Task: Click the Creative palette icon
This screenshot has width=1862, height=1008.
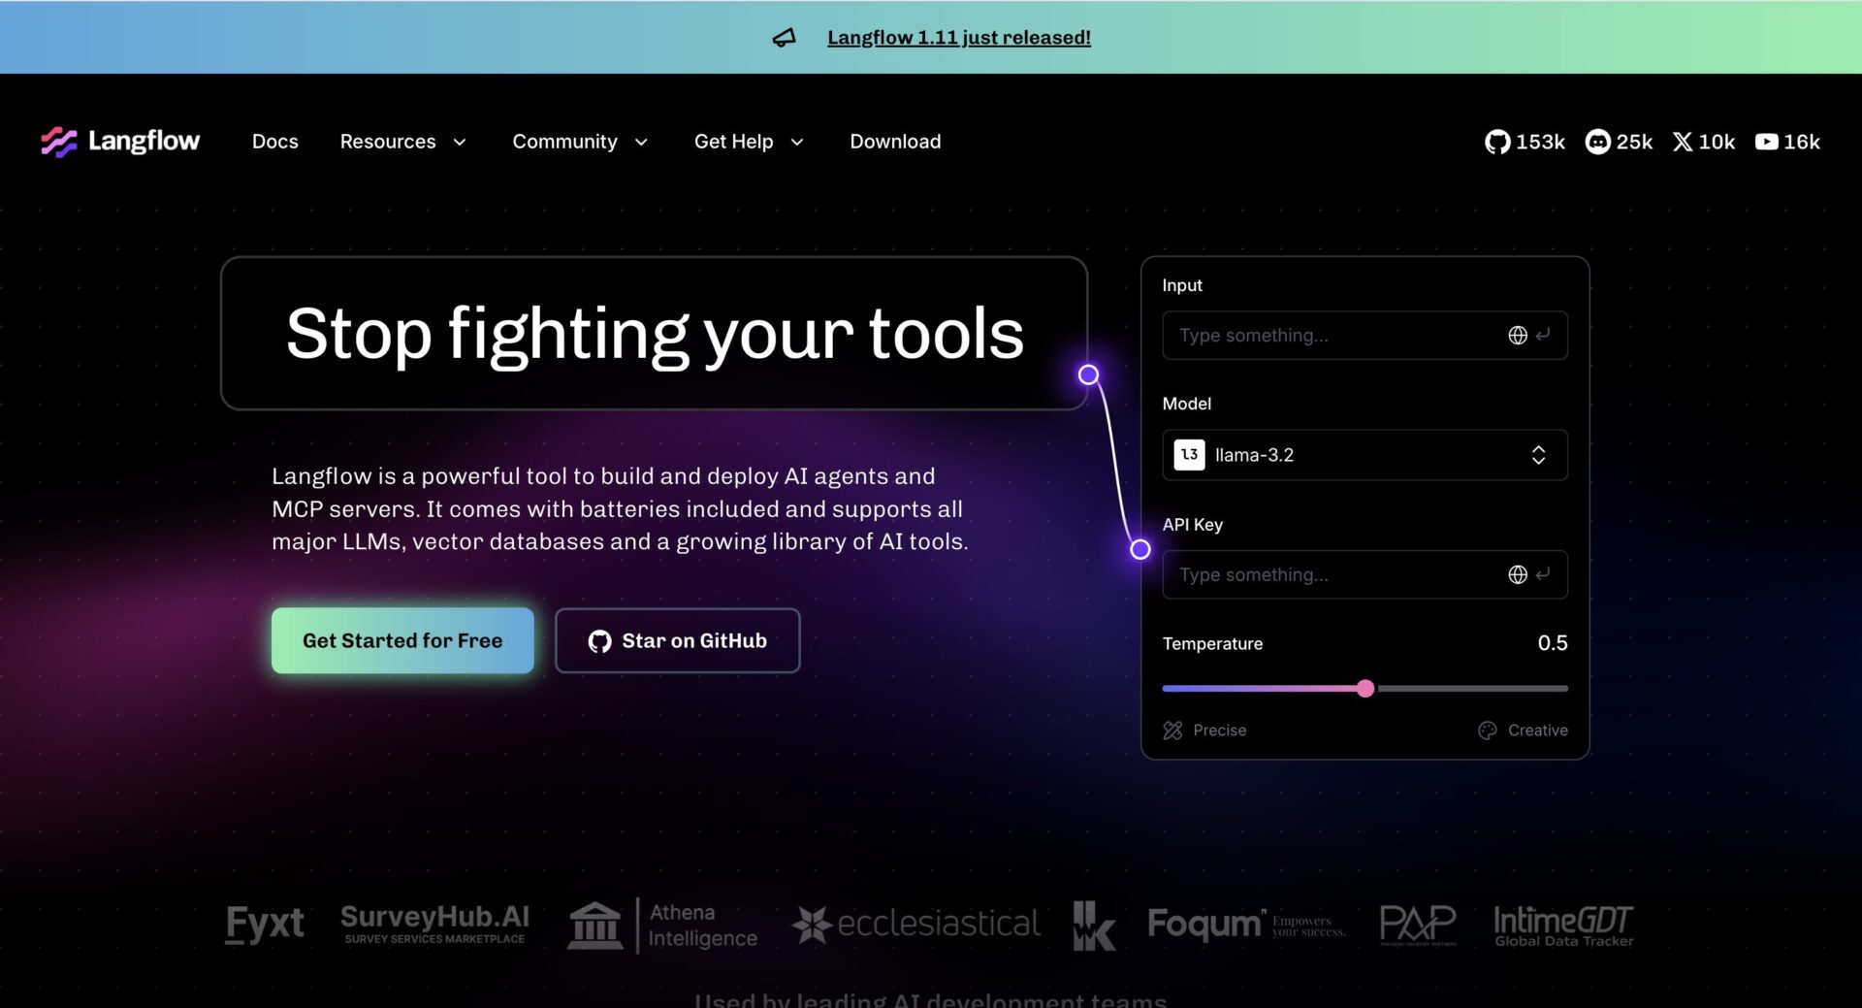Action: click(x=1487, y=731)
